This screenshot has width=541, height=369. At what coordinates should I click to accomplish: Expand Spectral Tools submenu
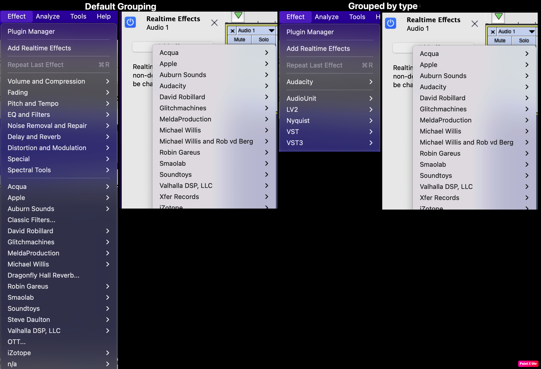(x=58, y=170)
